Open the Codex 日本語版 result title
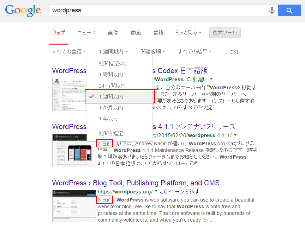305x229 pixels. click(x=180, y=71)
